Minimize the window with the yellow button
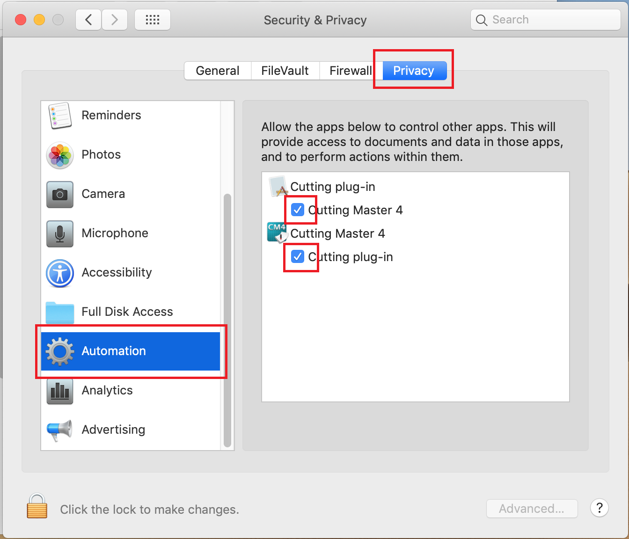Image resolution: width=629 pixels, height=539 pixels. 39,20
